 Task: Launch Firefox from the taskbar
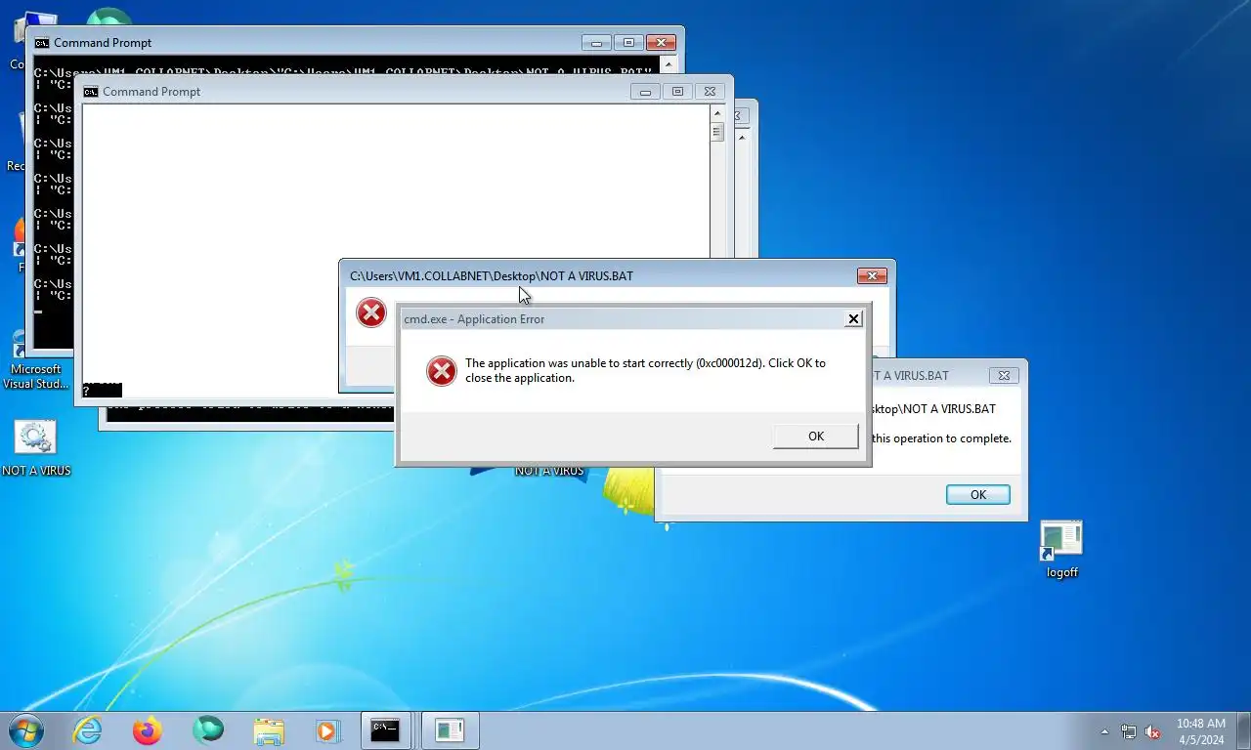pyautogui.click(x=148, y=730)
